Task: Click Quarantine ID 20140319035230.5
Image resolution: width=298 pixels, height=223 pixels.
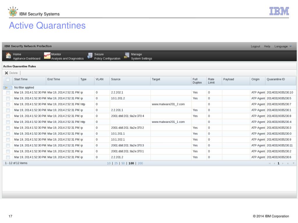Action: (279, 98)
